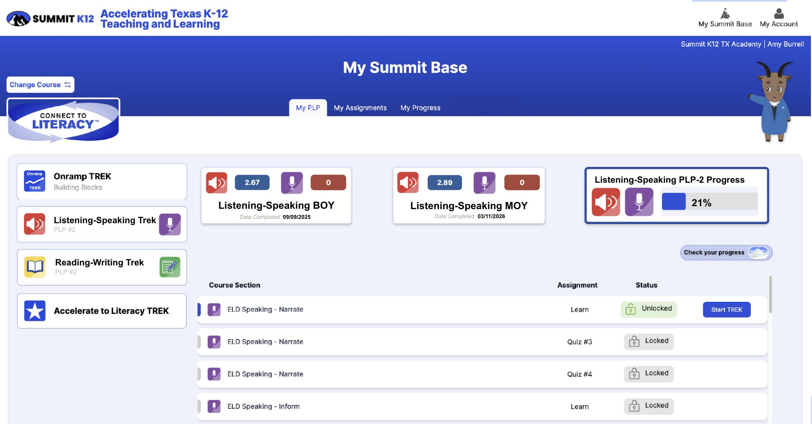The width and height of the screenshot is (812, 424).
Task: Click ELD Speaking - Inform row text
Action: [264, 406]
